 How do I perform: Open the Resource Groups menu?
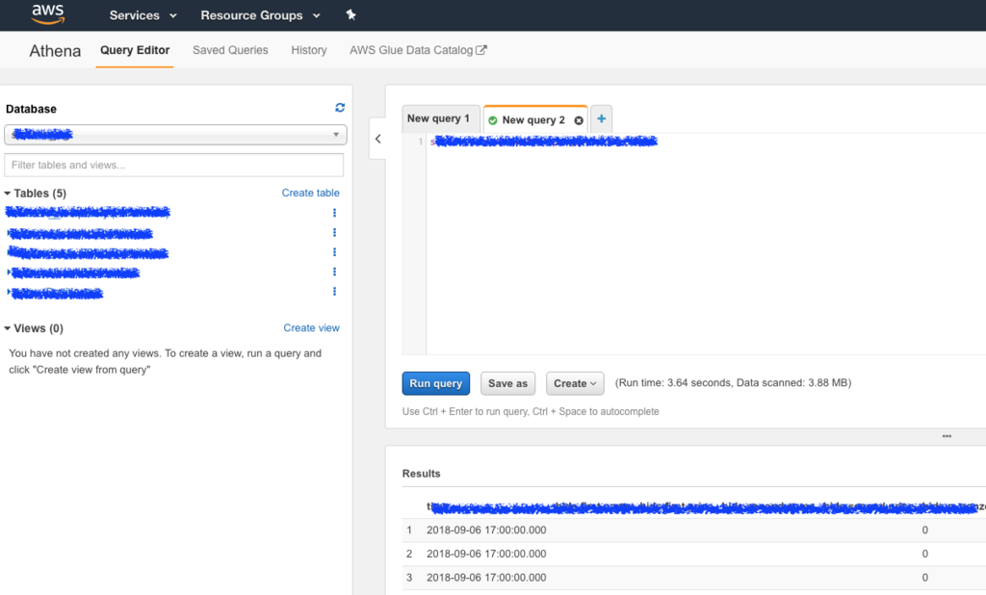tap(260, 15)
